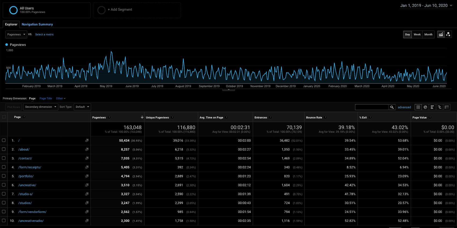457x228 pixels.
Task: Show help for % Exit column
Action: (x=370, y=117)
